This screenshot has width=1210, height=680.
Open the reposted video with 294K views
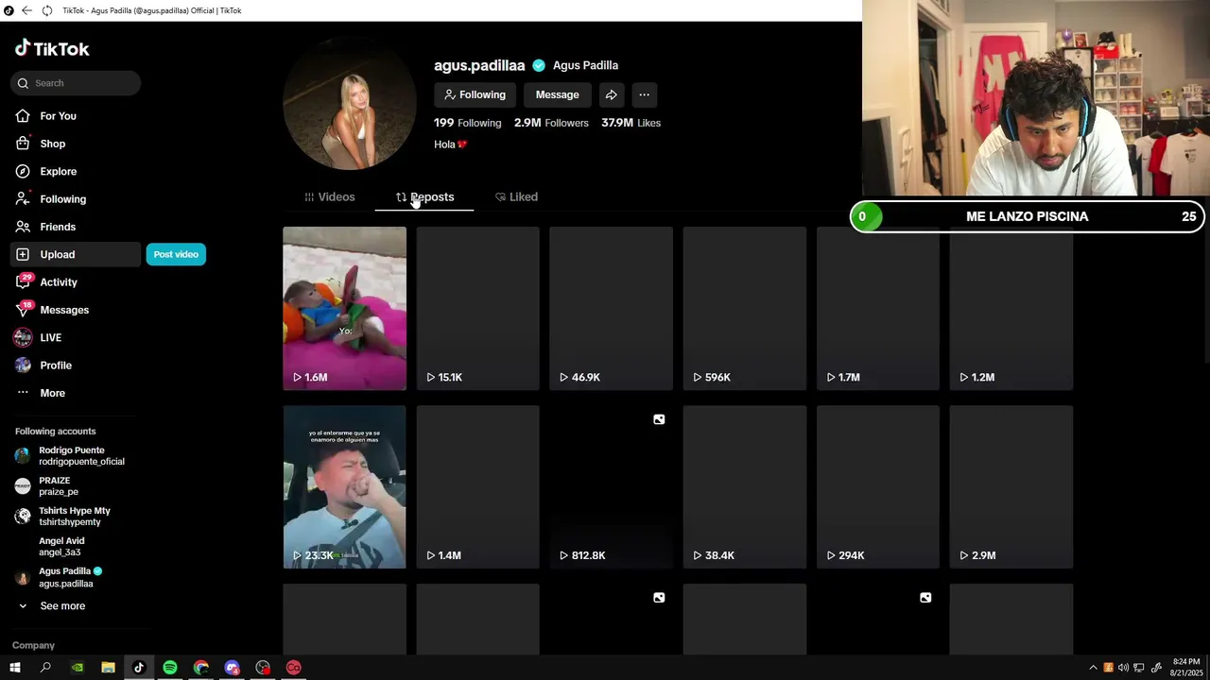[x=878, y=487]
